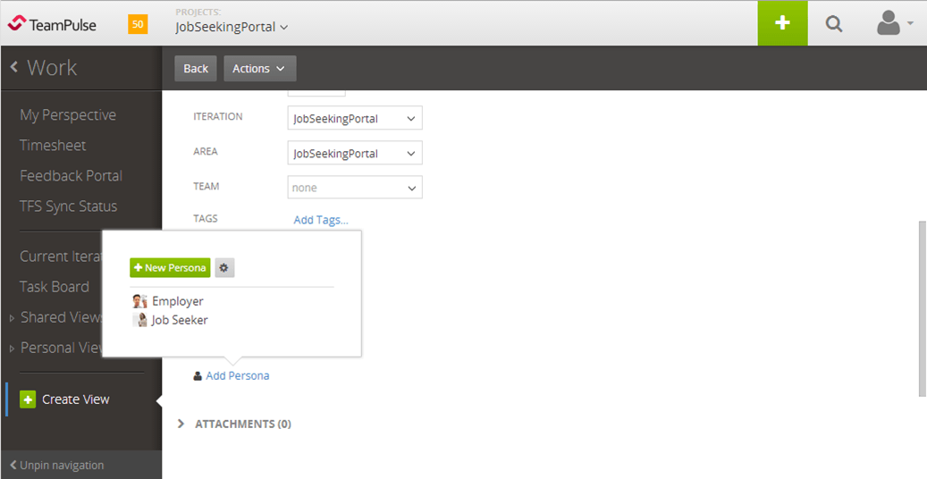Click the Add Persona link

click(238, 375)
